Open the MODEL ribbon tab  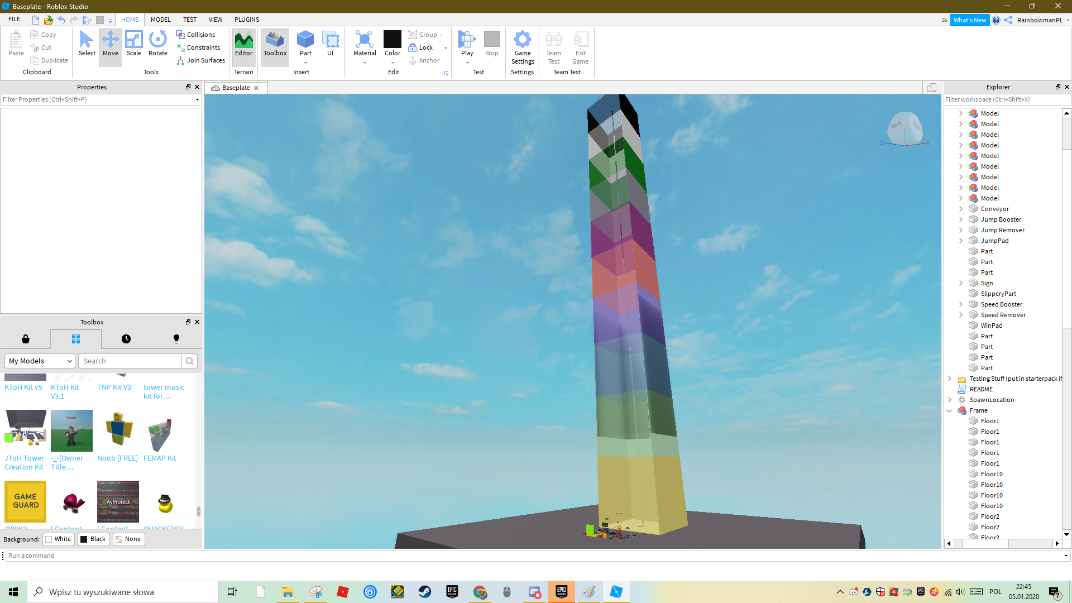(x=160, y=19)
